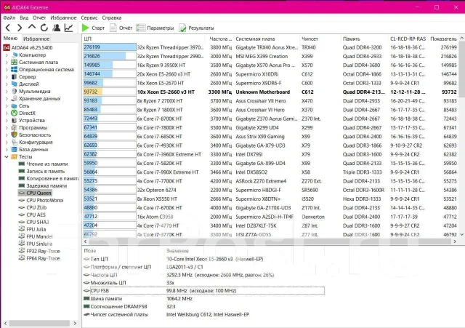Expand the Дисплей tree node
The height and width of the screenshot is (328, 465).
click(7, 84)
